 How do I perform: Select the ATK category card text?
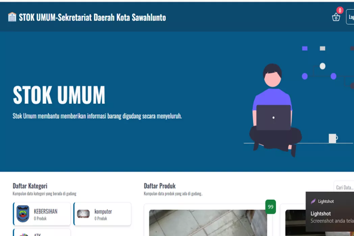click(37, 234)
